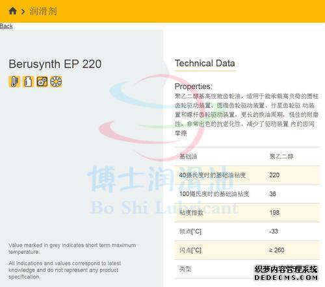325x287 pixels.
Task: Click the 类型 row label
Action: tap(185, 269)
